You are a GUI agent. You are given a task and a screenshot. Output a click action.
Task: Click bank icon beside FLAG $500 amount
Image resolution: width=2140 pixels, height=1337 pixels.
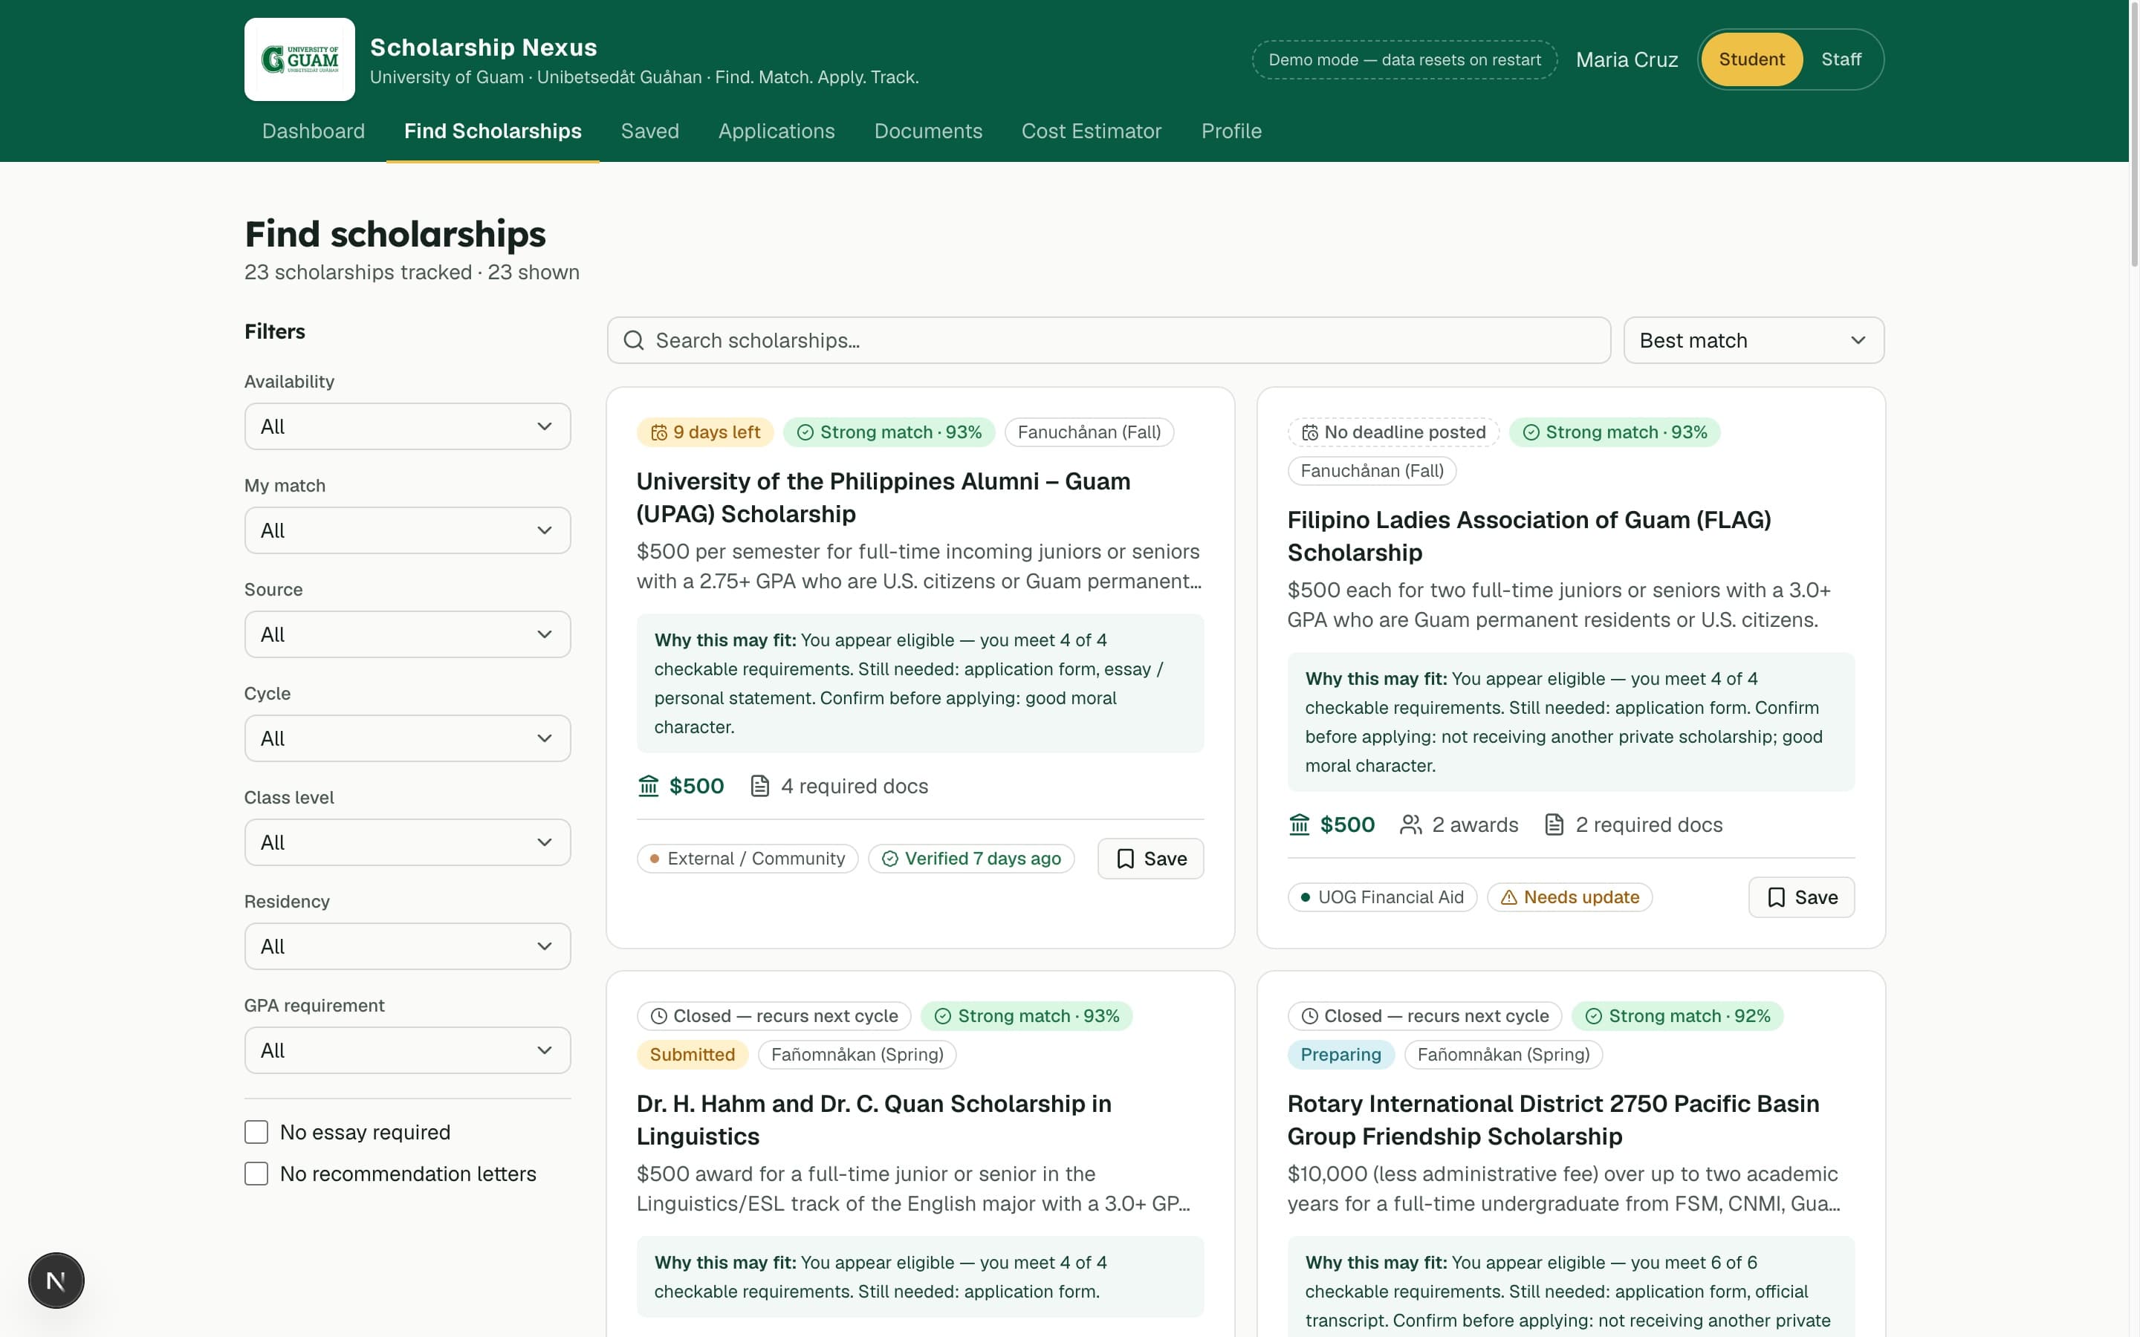pos(1299,825)
